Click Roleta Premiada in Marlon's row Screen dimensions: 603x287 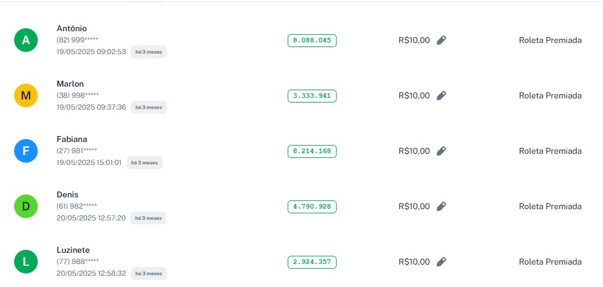[x=550, y=95]
